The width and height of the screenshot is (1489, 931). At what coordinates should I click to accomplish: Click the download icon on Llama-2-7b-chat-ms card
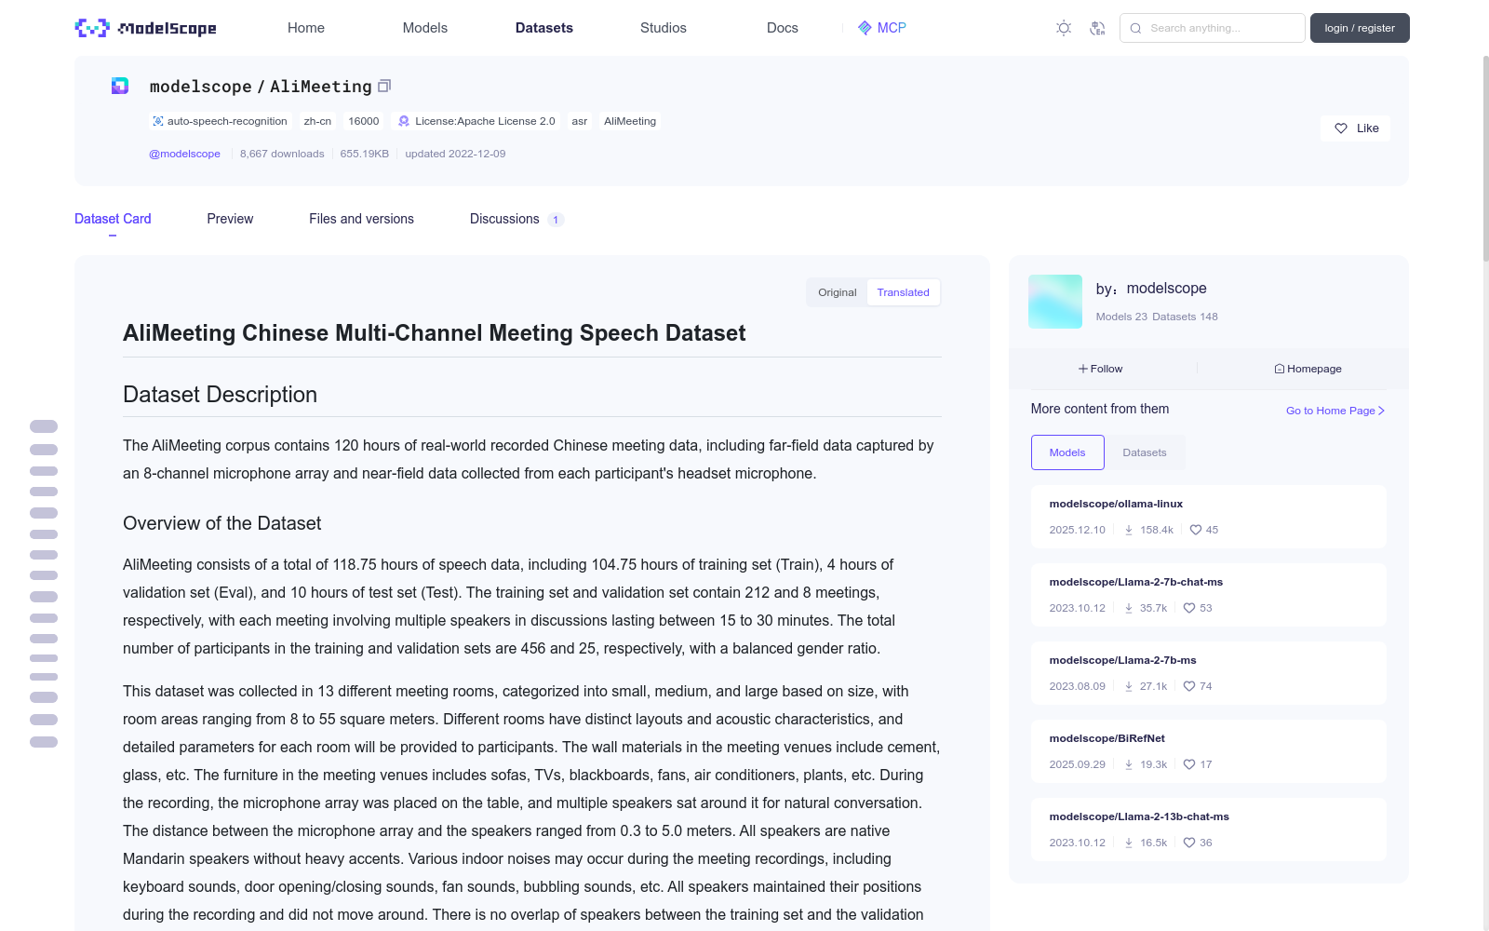coord(1129,608)
